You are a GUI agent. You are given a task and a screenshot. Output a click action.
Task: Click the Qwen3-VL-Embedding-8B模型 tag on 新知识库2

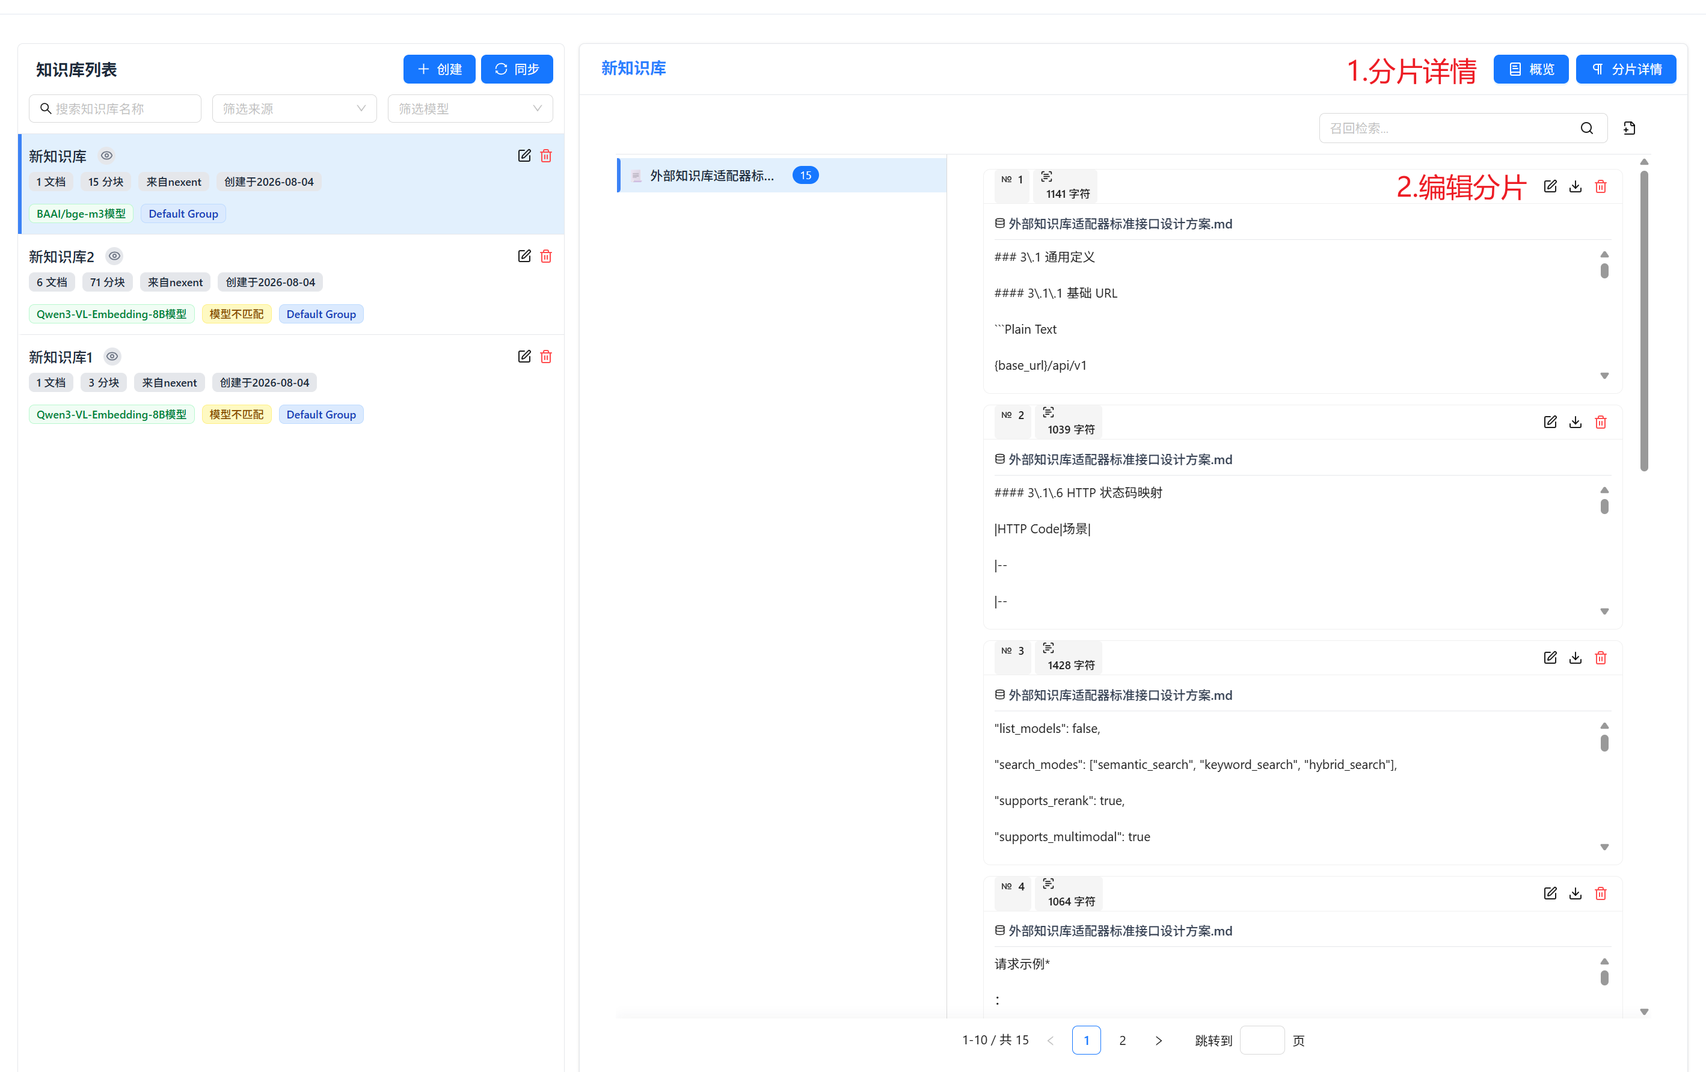(111, 314)
